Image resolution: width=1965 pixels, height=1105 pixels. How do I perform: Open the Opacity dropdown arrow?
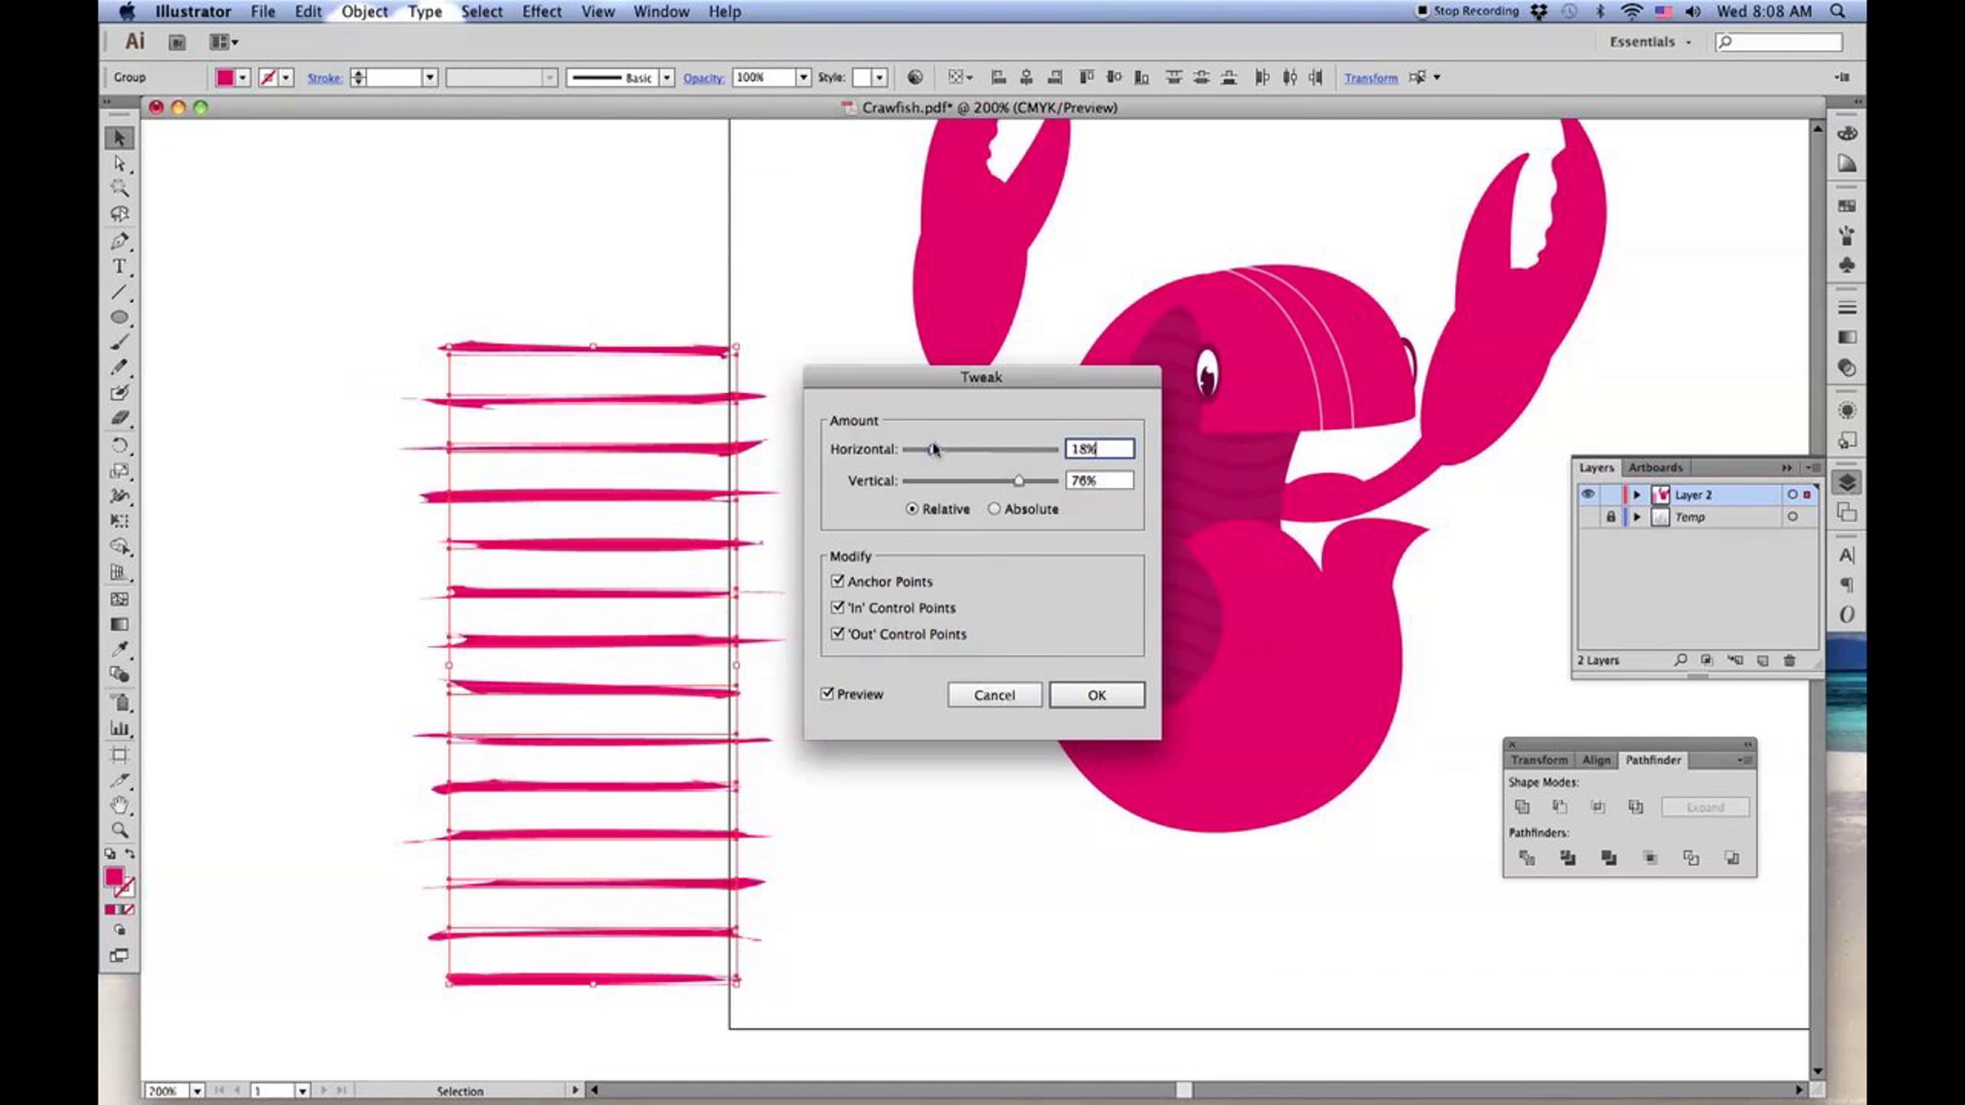(x=803, y=78)
